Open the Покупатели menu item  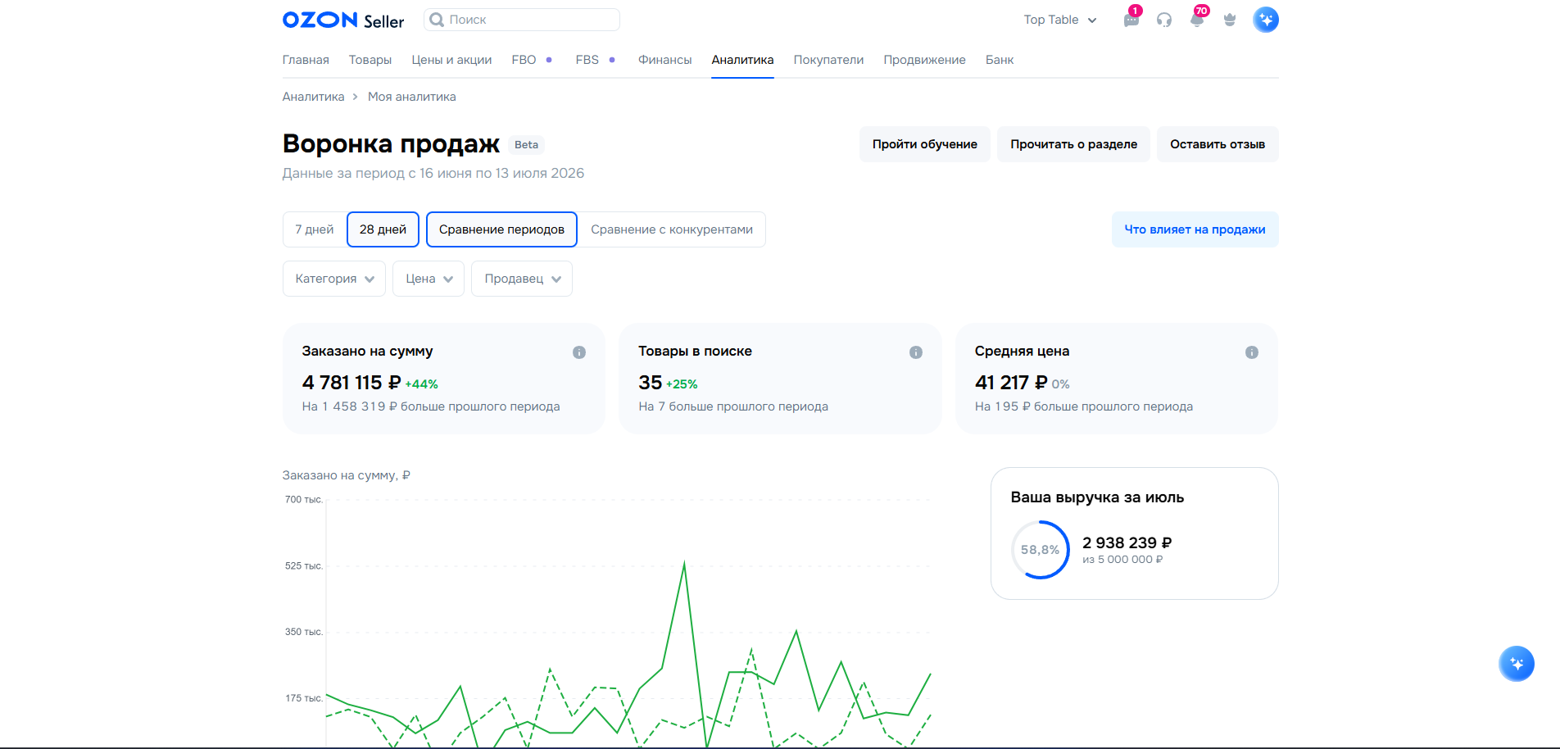coord(828,60)
